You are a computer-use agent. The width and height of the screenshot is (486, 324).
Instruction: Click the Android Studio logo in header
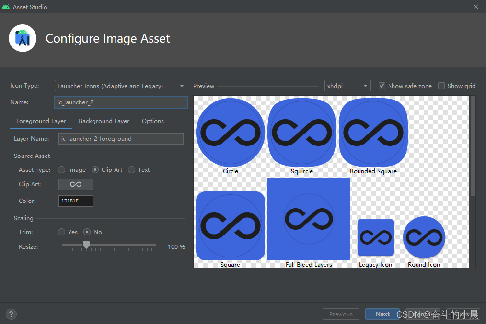coord(23,38)
